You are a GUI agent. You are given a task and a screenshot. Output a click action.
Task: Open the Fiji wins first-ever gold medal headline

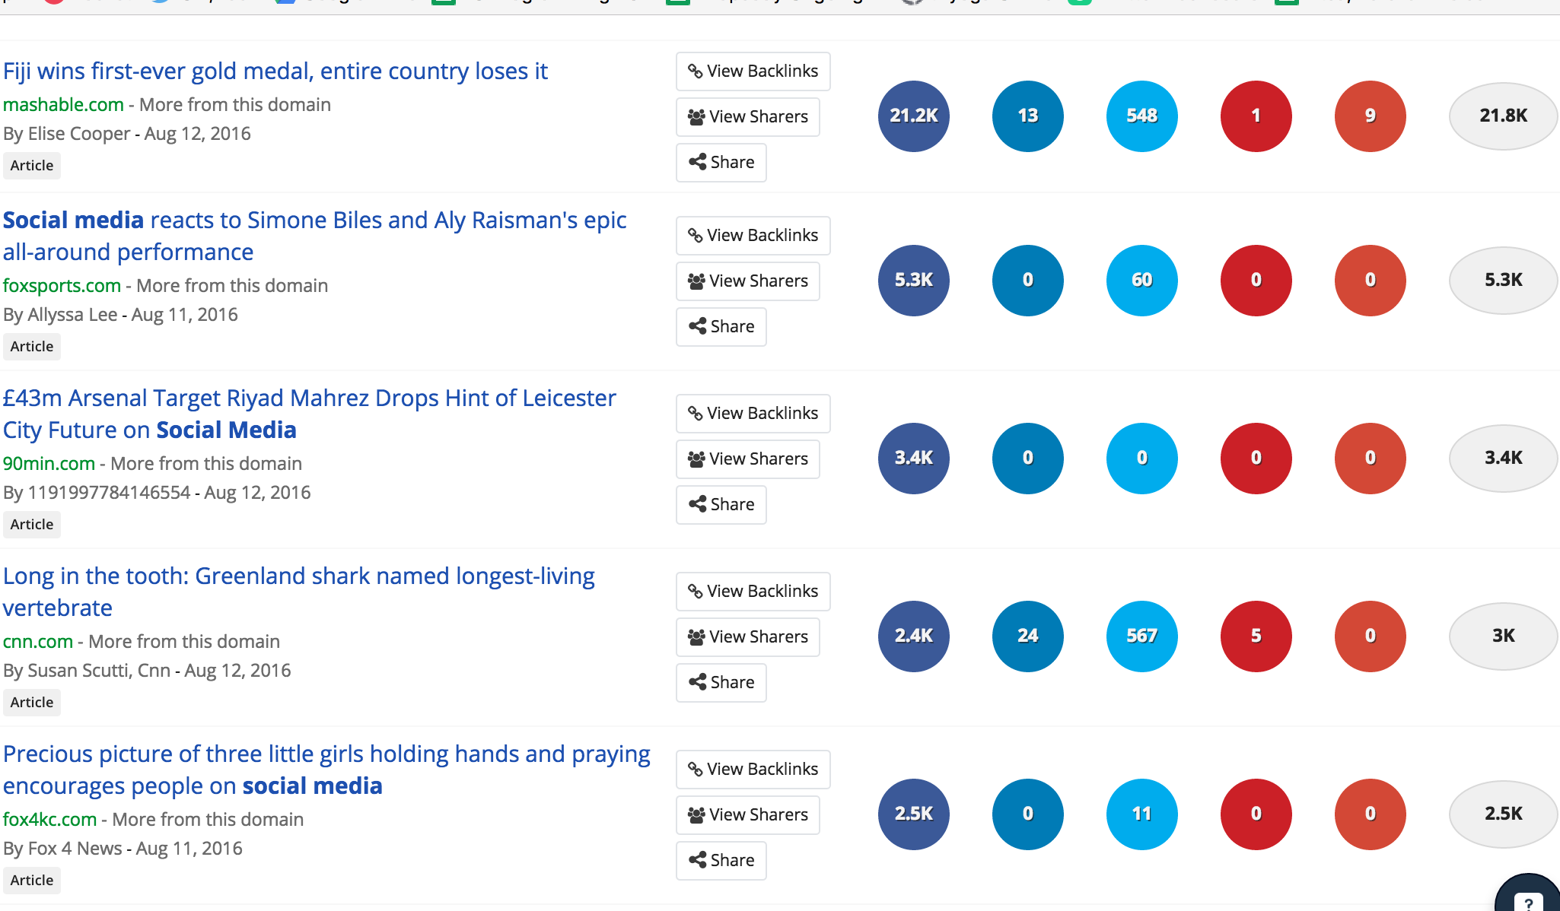coord(275,71)
